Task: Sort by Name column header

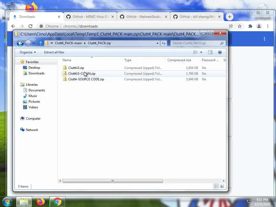Action: click(92, 60)
